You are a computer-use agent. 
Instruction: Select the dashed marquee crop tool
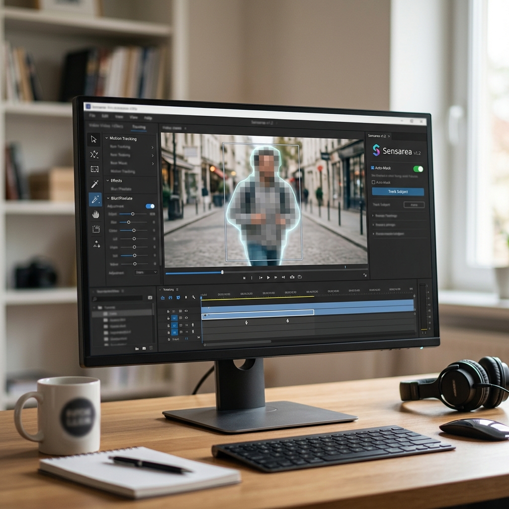click(x=96, y=229)
